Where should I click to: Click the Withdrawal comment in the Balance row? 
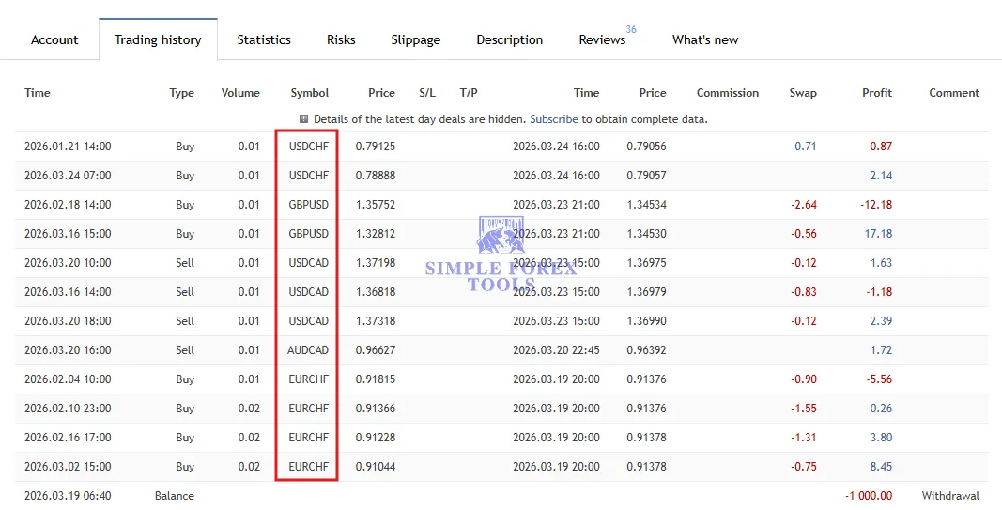950,496
